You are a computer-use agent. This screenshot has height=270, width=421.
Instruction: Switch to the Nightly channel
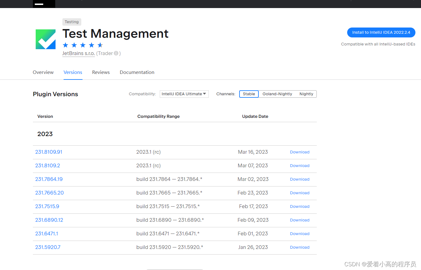pyautogui.click(x=306, y=94)
